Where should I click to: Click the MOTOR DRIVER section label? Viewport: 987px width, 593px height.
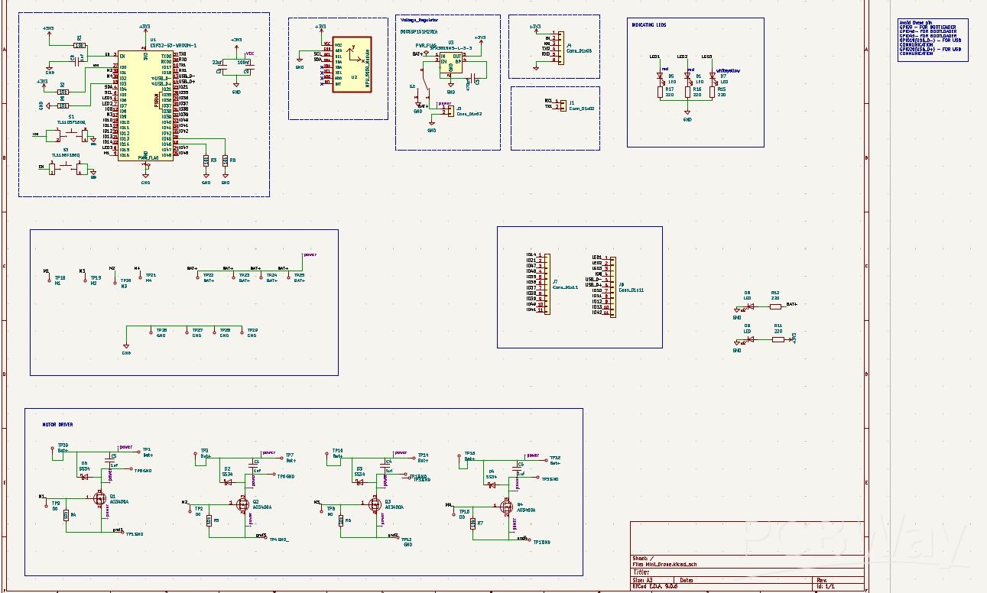tap(57, 424)
